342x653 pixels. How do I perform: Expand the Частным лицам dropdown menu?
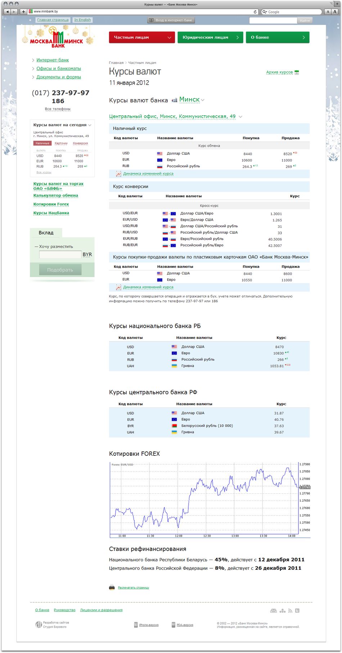pyautogui.click(x=169, y=37)
